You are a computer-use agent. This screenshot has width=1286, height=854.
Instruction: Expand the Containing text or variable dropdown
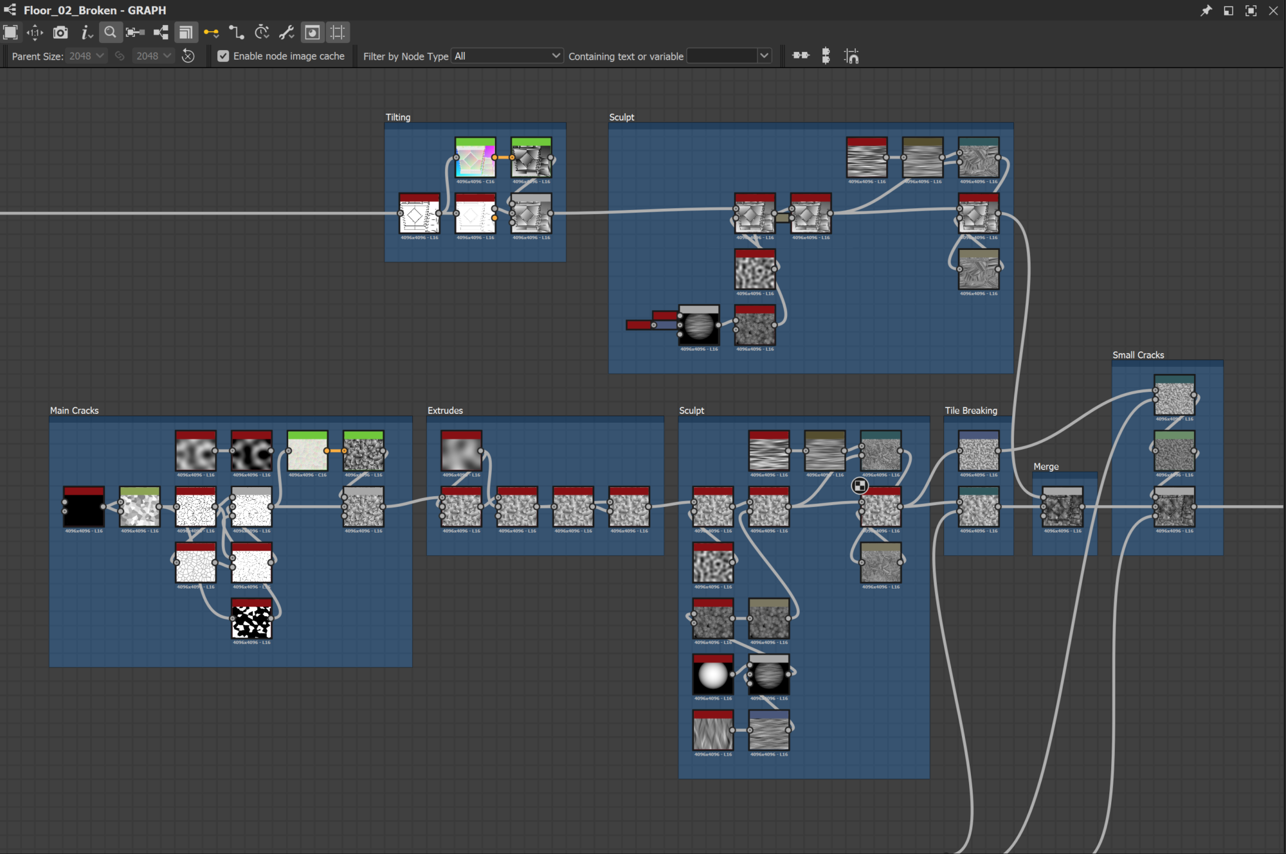click(x=764, y=56)
